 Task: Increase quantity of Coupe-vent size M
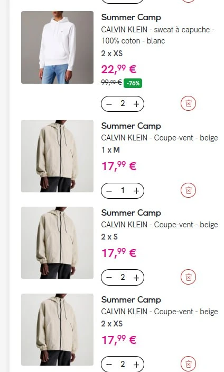pos(136,191)
